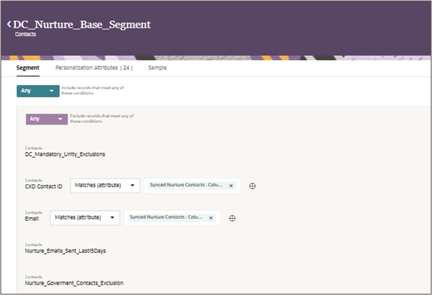Select the DC_Mandatory_Unity_Exclusions condition
This screenshot has height=295, width=432.
click(x=65, y=154)
